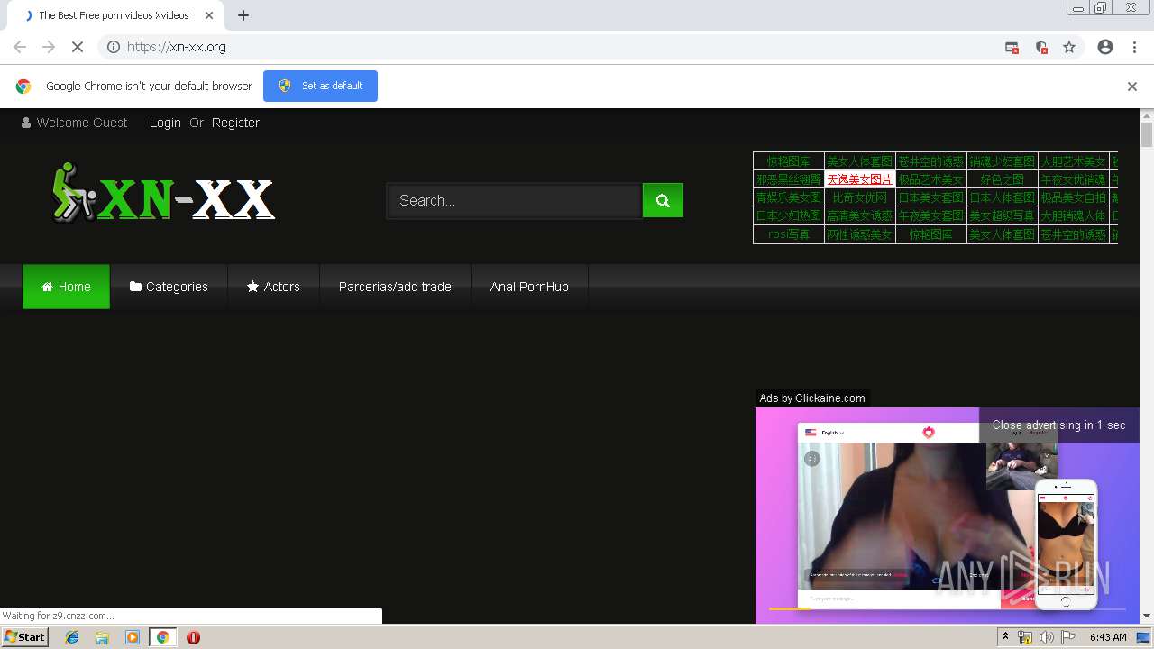This screenshot has height=649, width=1154.
Task: Open the Categories menu item
Action: pos(169,287)
